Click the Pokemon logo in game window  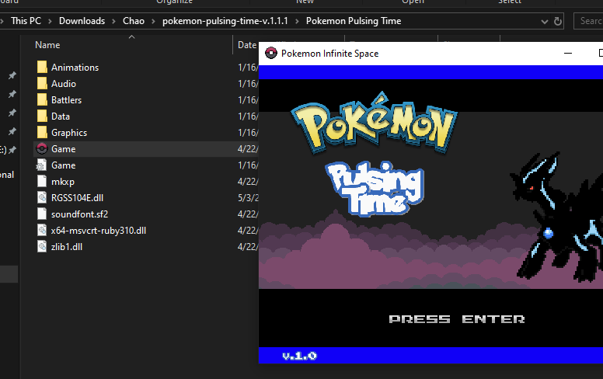[375, 123]
